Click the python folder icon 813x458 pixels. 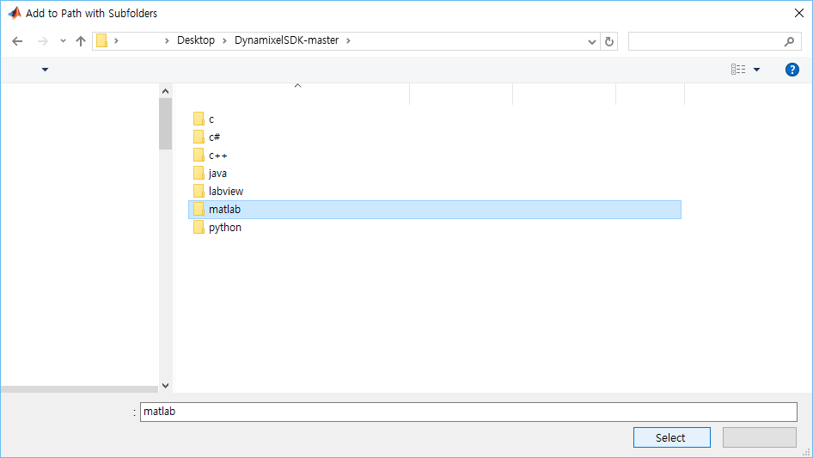pos(199,227)
